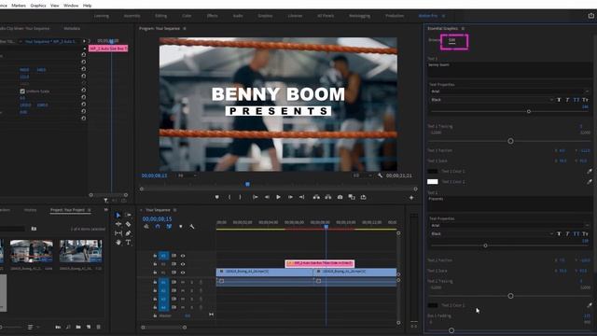Image resolution: width=597 pixels, height=336 pixels.
Task: Click the Lift button
Action: [x=316, y=197]
